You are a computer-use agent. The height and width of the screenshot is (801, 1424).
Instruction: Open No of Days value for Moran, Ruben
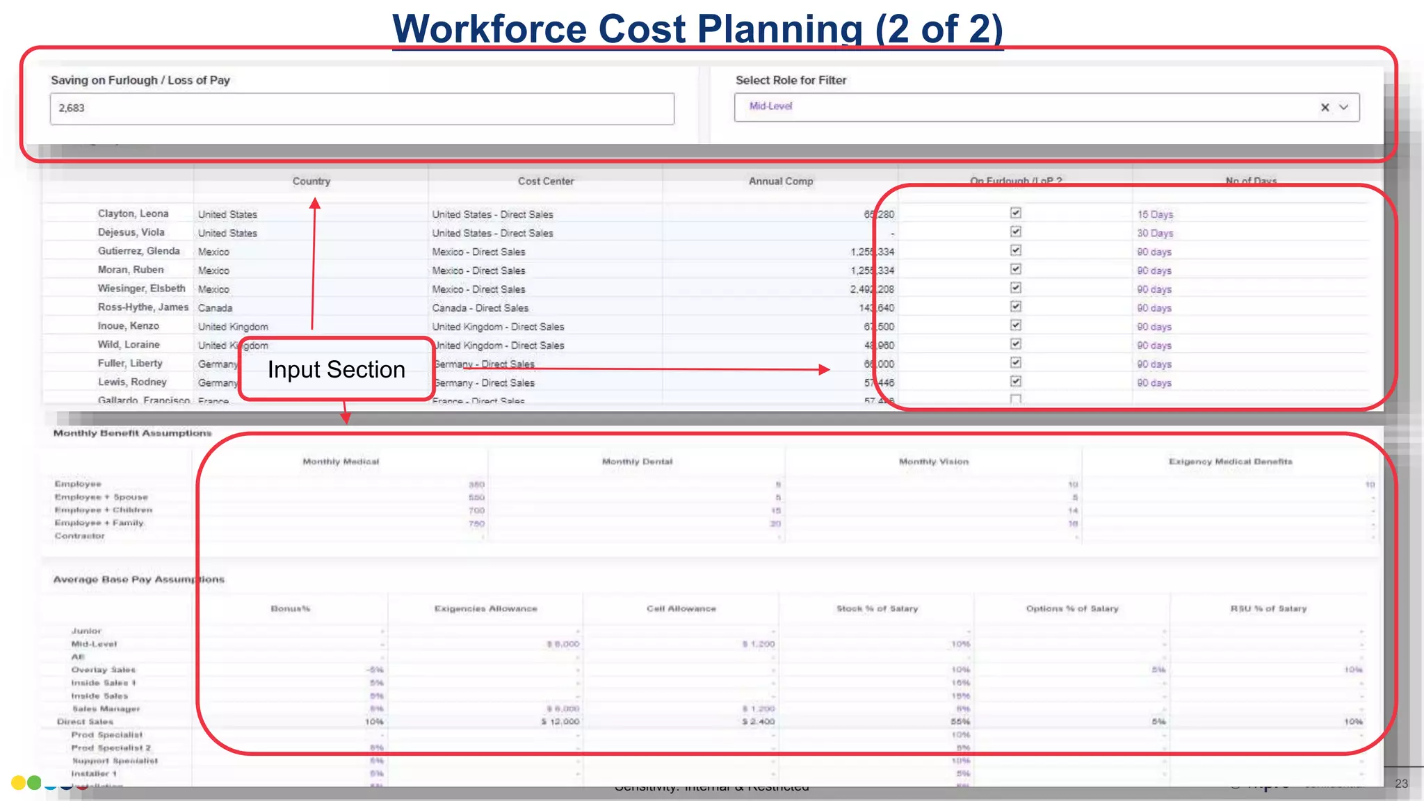coord(1154,270)
